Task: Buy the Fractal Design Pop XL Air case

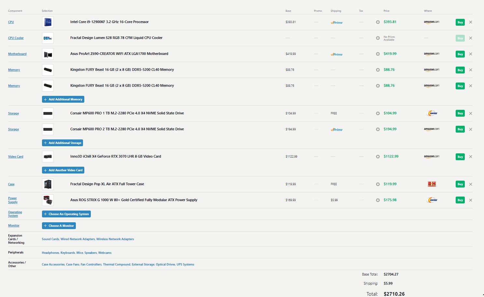Action: (x=460, y=184)
